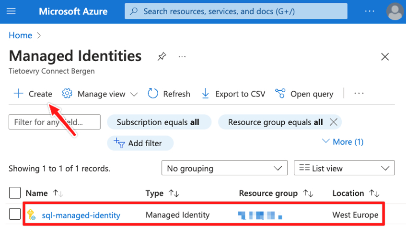This screenshot has width=406, height=236.
Task: Click the Open query graph icon
Action: [280, 93]
